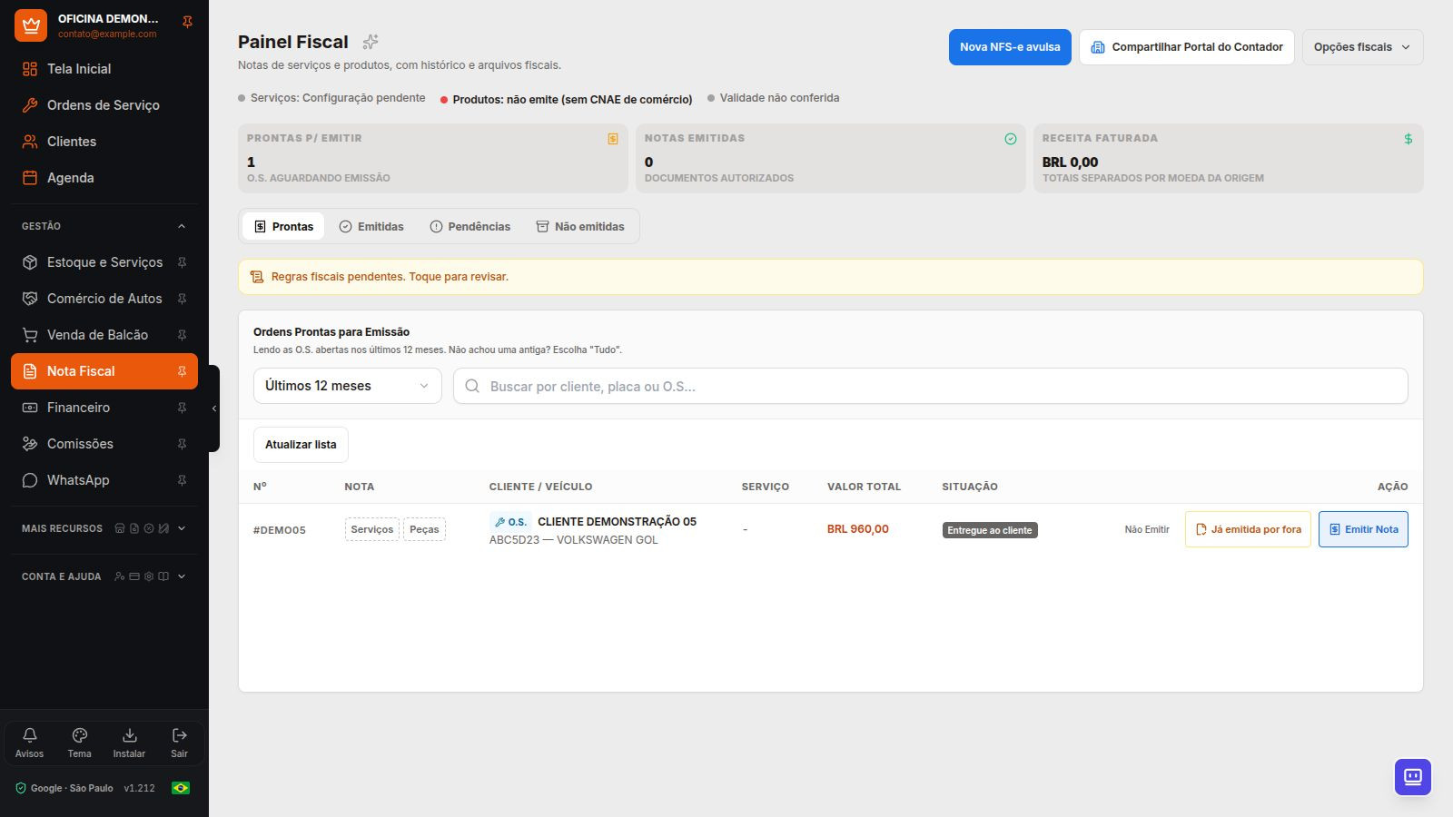The width and height of the screenshot is (1453, 817).
Task: Click the receipt icon on Prontas p/ Emitir card
Action: coord(613,139)
